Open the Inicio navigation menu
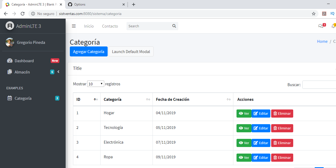 coord(89,26)
